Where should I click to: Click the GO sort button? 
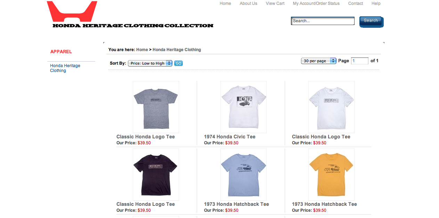pos(178,63)
